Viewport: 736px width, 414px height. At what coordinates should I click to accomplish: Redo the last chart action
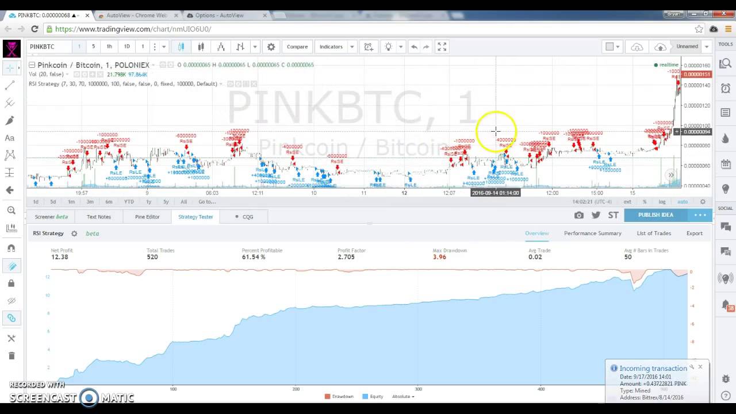point(426,47)
